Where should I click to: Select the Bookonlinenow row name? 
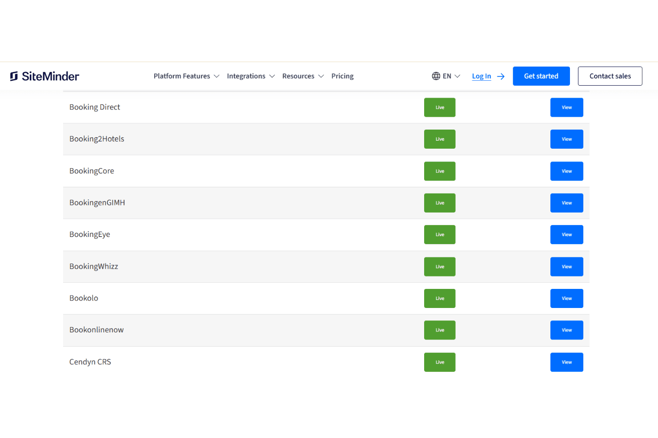tap(96, 330)
